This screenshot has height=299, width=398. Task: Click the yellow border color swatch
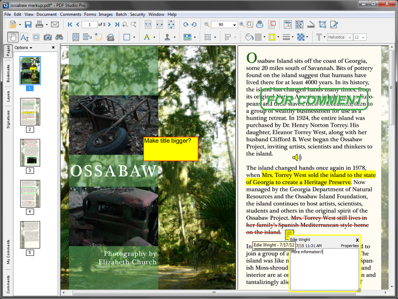pos(272,37)
